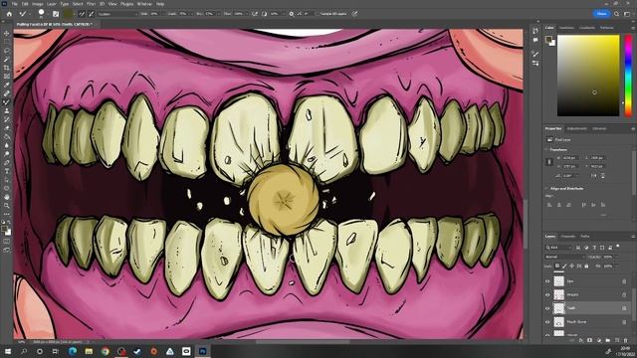Select the Frame tool
The width and height of the screenshot is (637, 358).
pyautogui.click(x=7, y=76)
